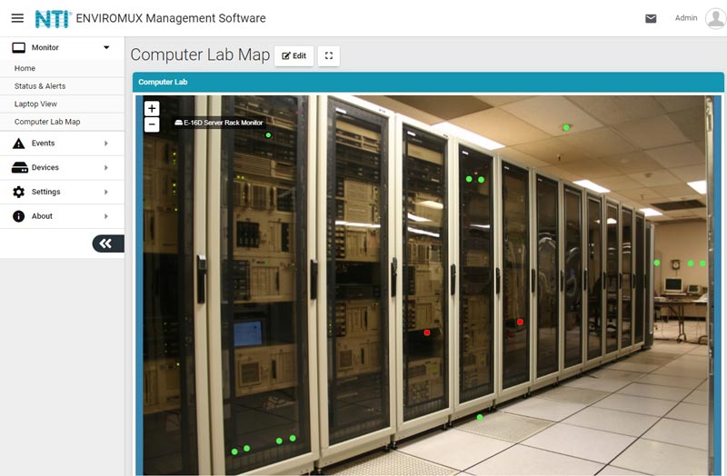Screen dimensions: 727x476
Task: Click green floor marker near rack base
Action: point(480,417)
